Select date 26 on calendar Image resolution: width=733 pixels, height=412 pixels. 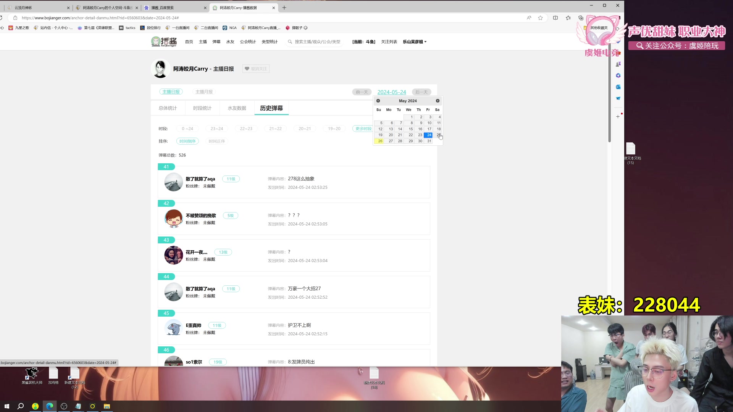tap(379, 141)
